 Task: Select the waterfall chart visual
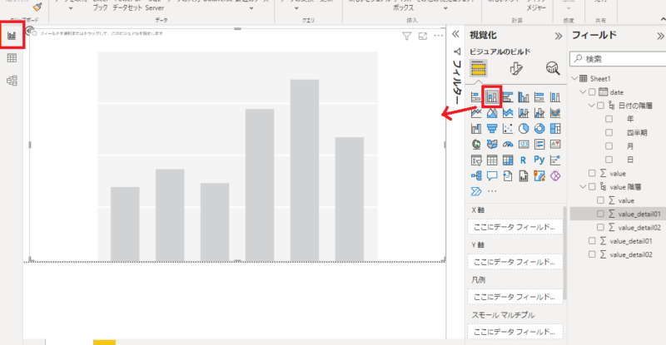coord(476,129)
